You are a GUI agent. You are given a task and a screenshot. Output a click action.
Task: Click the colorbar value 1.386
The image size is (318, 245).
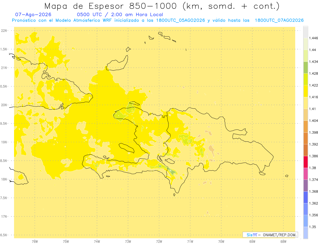pyautogui.click(x=314, y=156)
